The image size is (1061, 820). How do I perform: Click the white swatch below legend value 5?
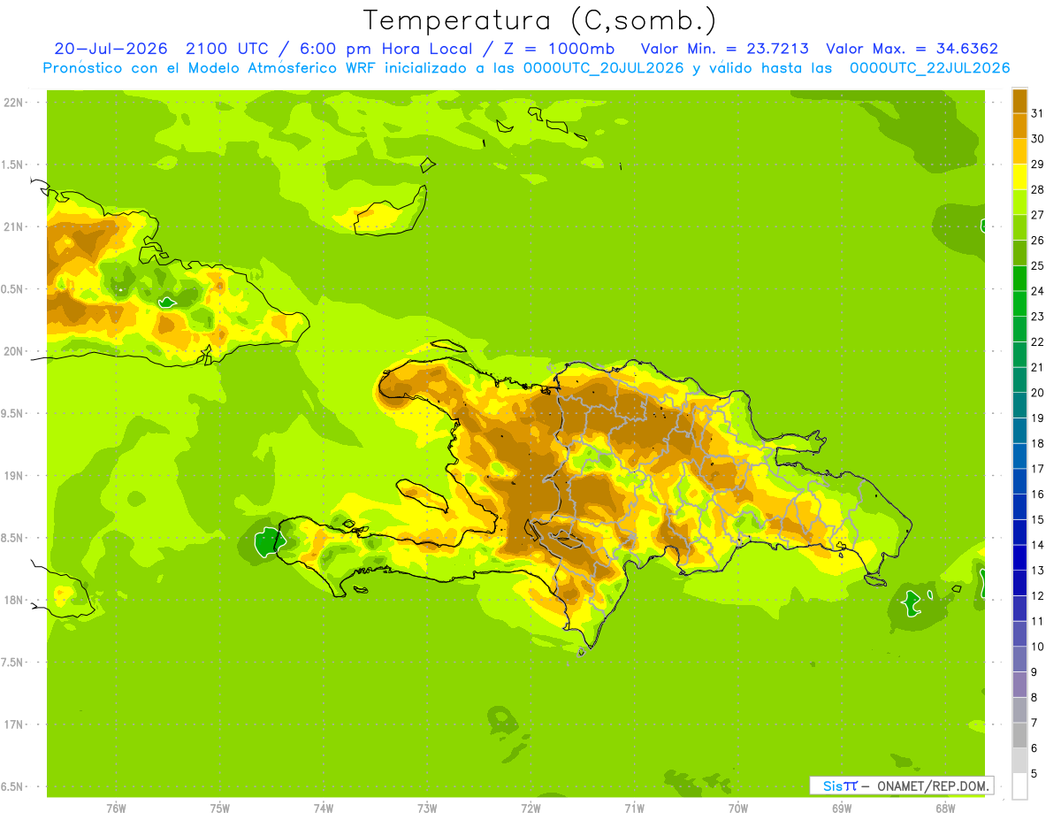[1019, 786]
